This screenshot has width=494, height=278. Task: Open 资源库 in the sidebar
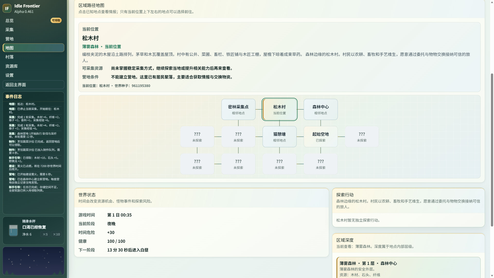33,66
